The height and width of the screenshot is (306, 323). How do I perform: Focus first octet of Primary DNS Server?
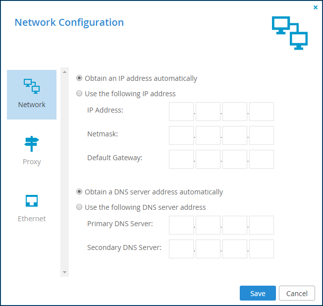pyautogui.click(x=181, y=225)
